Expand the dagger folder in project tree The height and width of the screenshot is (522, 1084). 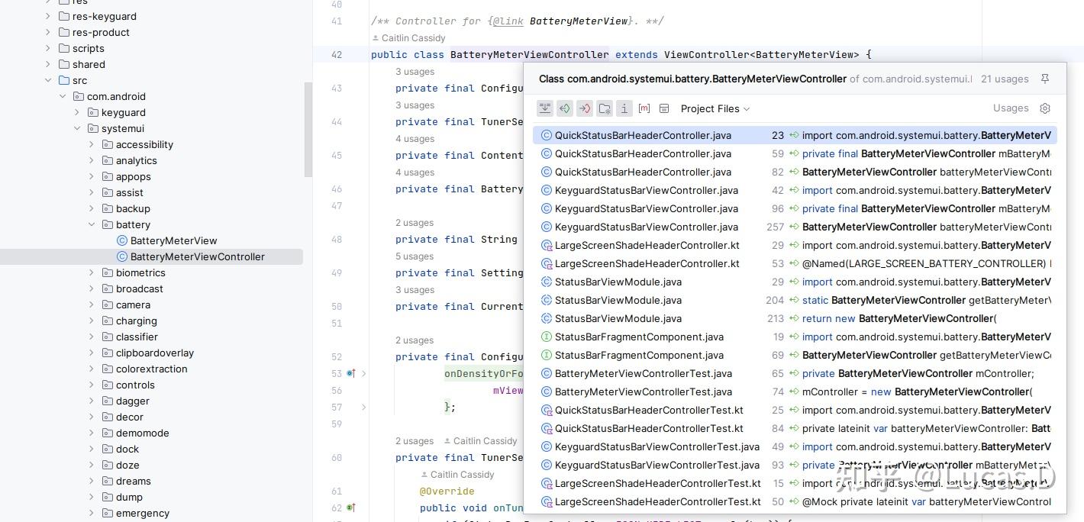92,401
